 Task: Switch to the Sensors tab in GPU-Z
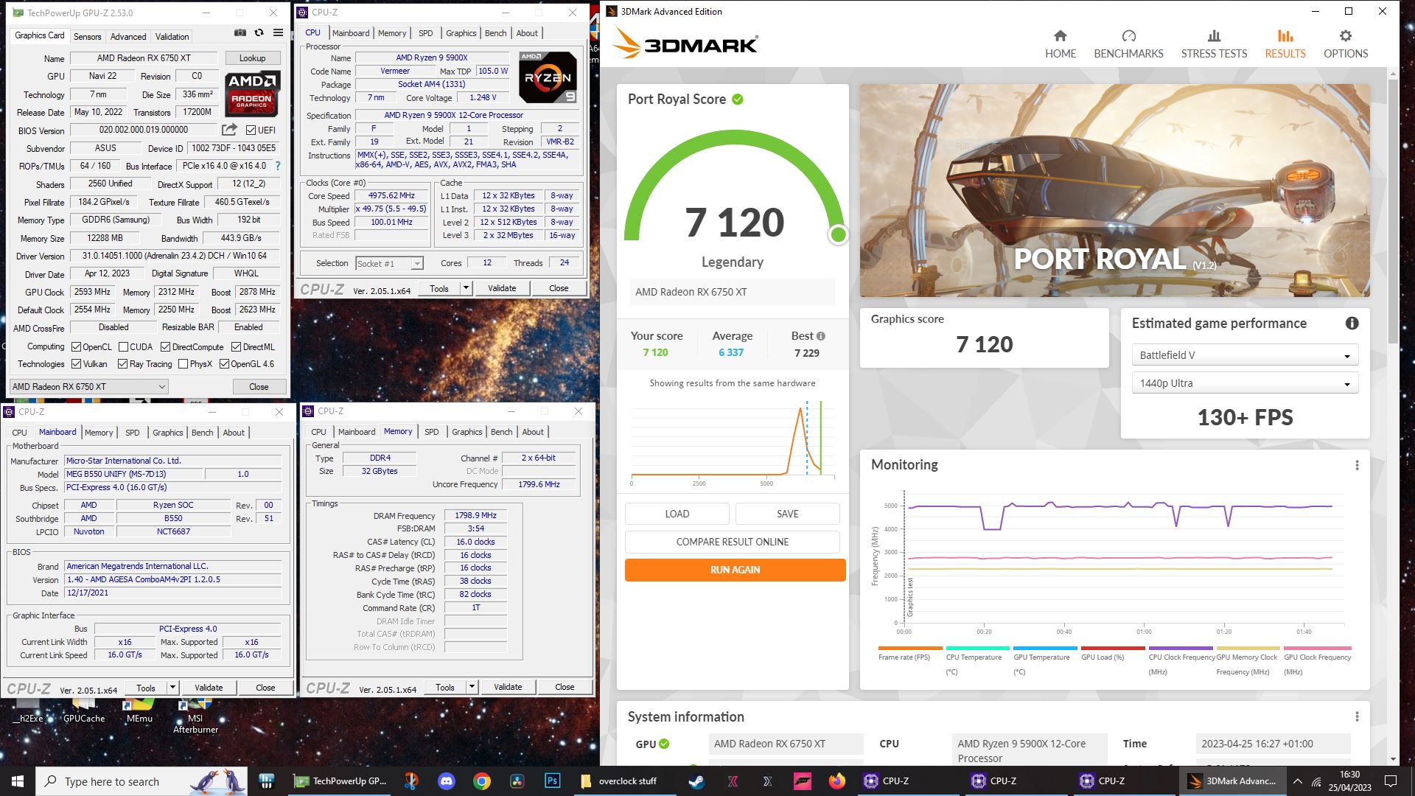87,36
